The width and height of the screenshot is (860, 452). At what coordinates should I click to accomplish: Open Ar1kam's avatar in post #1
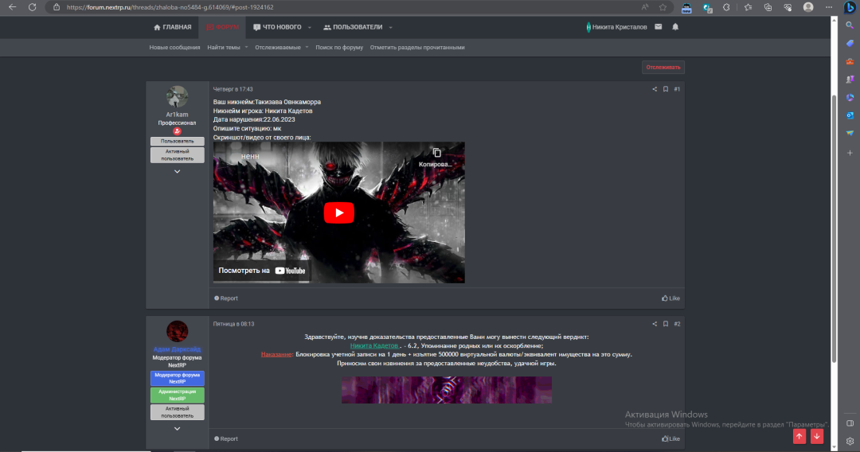click(177, 96)
